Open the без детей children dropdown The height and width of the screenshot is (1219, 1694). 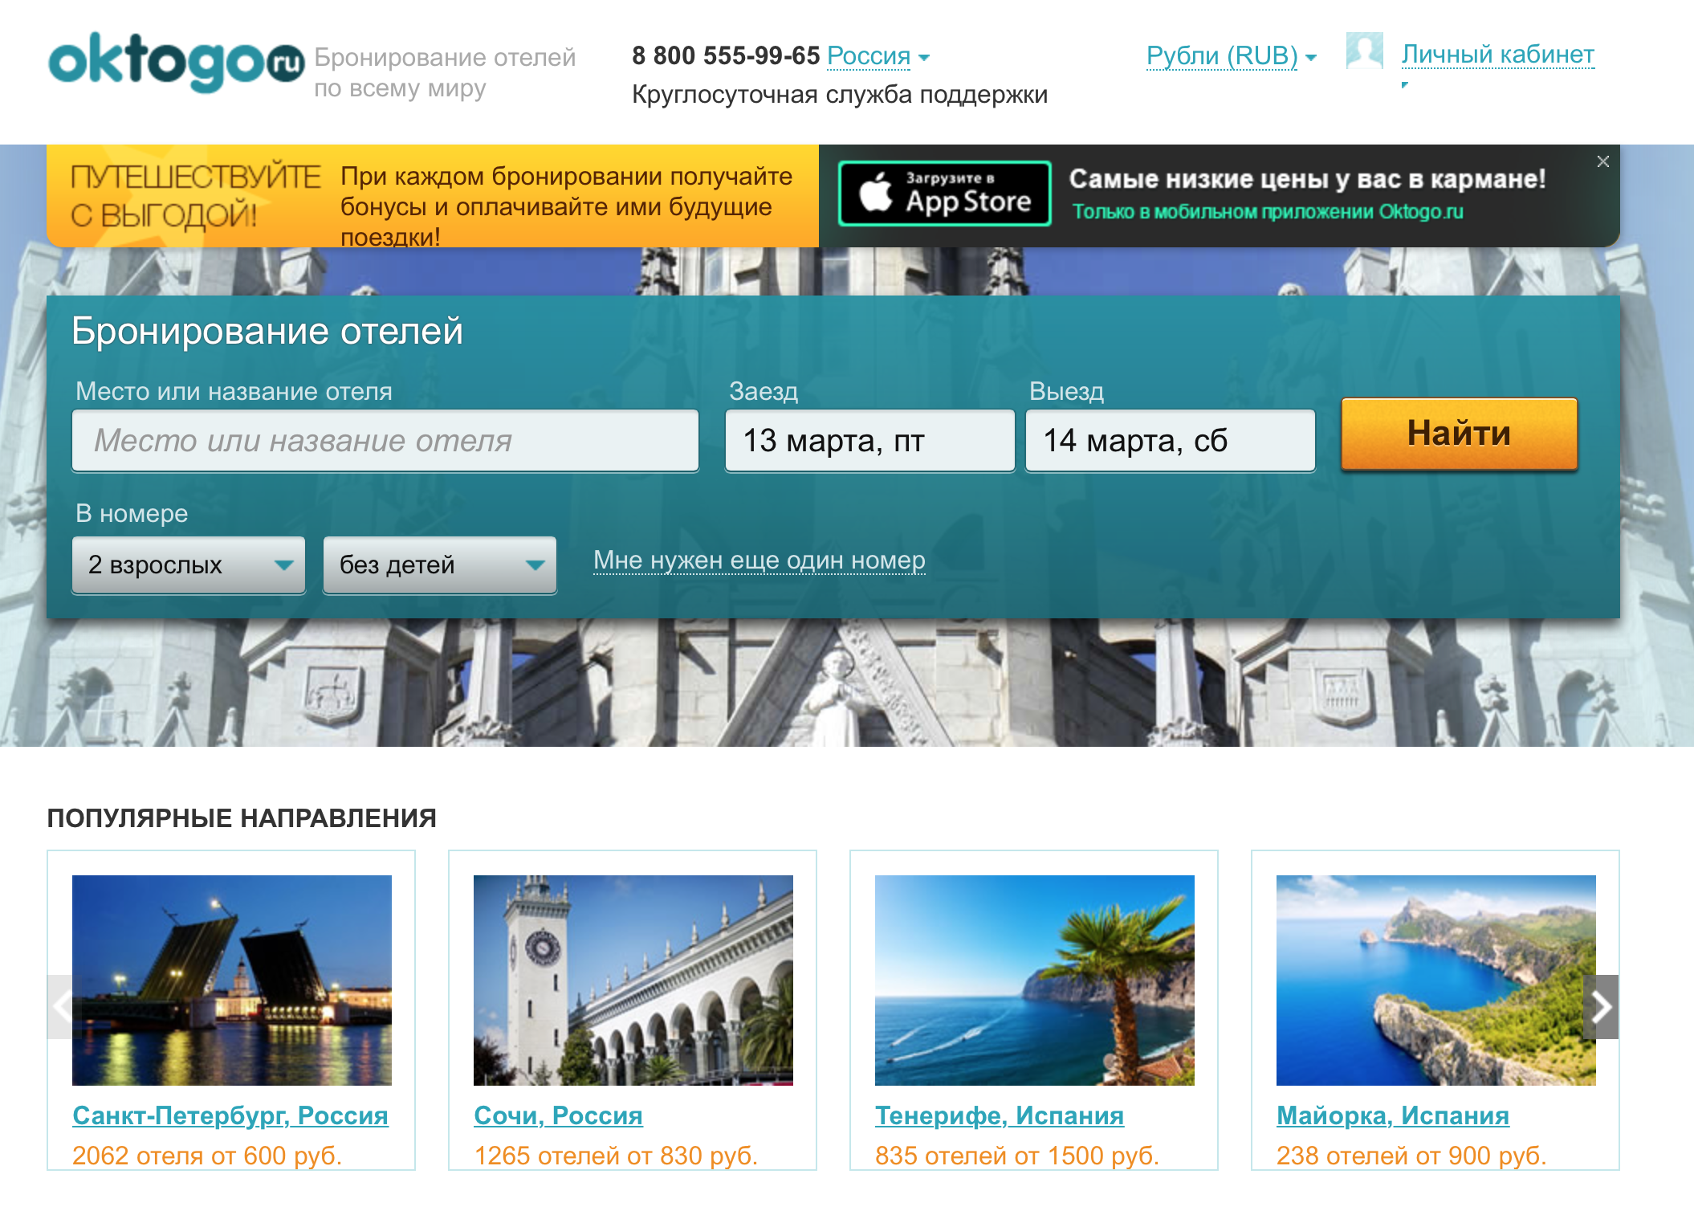click(x=439, y=565)
